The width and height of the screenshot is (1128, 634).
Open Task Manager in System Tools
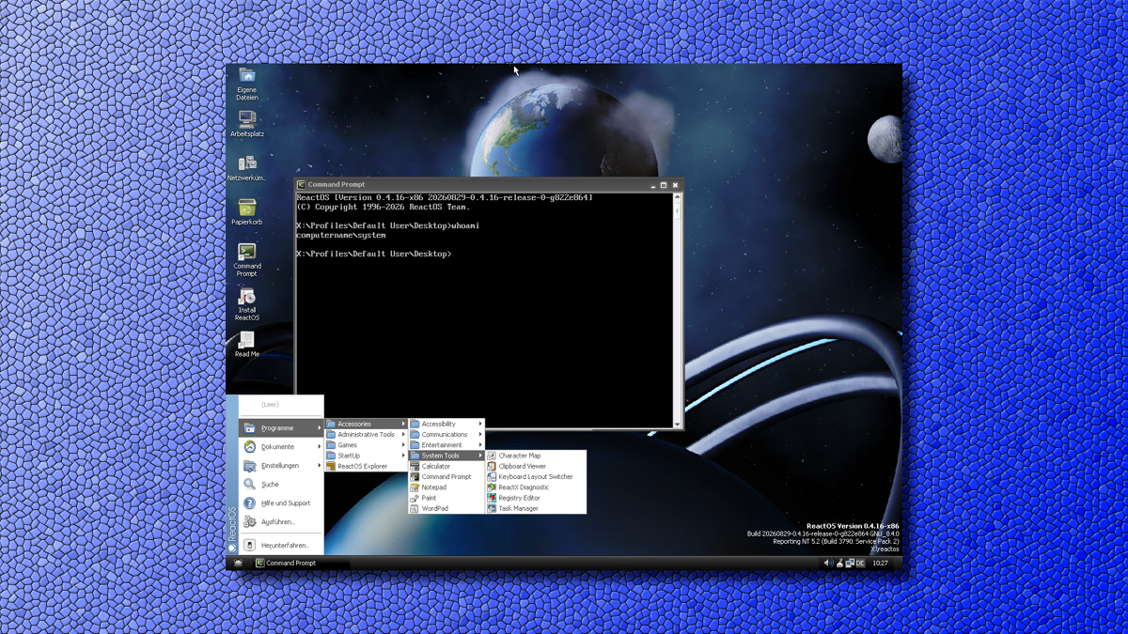536,508
